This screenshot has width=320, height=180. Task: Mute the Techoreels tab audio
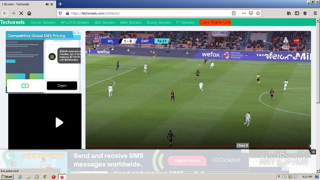tap(47, 4)
